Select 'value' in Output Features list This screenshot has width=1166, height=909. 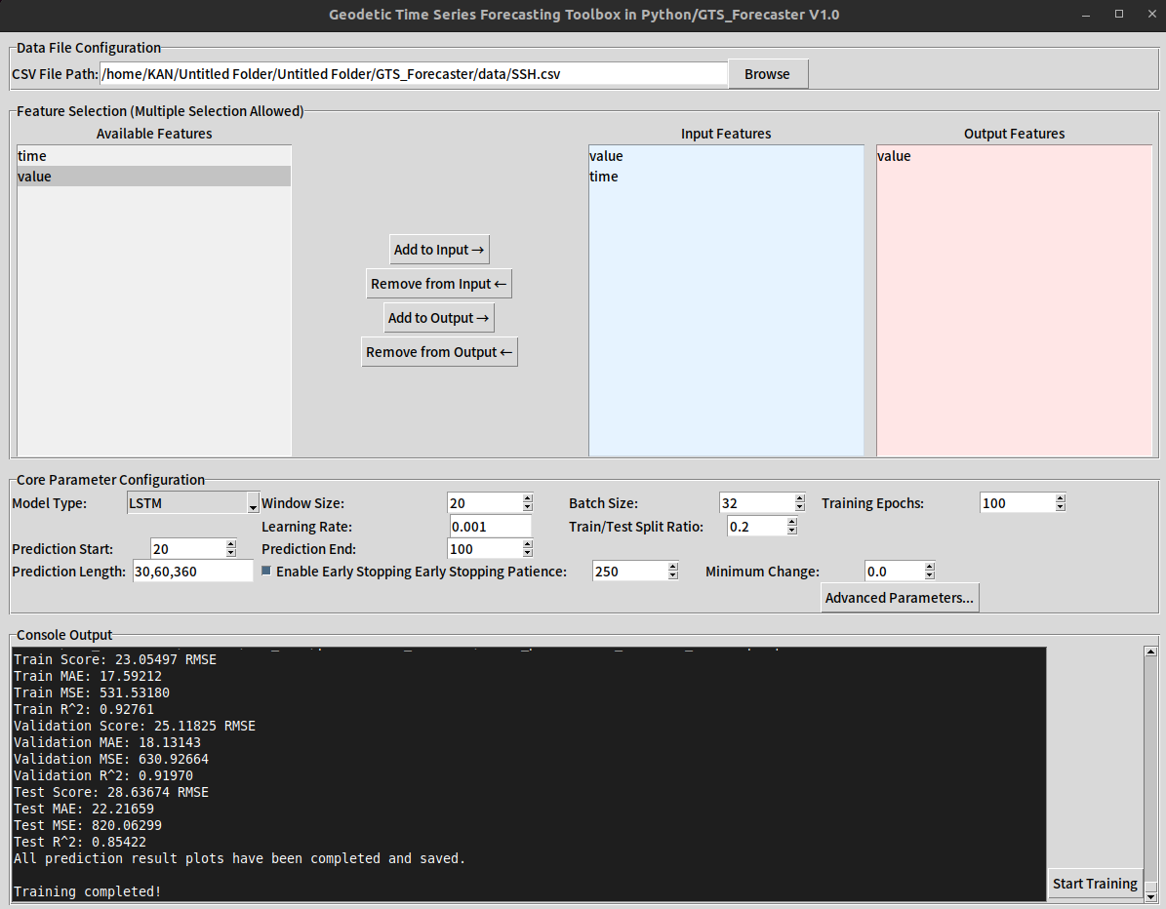click(894, 156)
